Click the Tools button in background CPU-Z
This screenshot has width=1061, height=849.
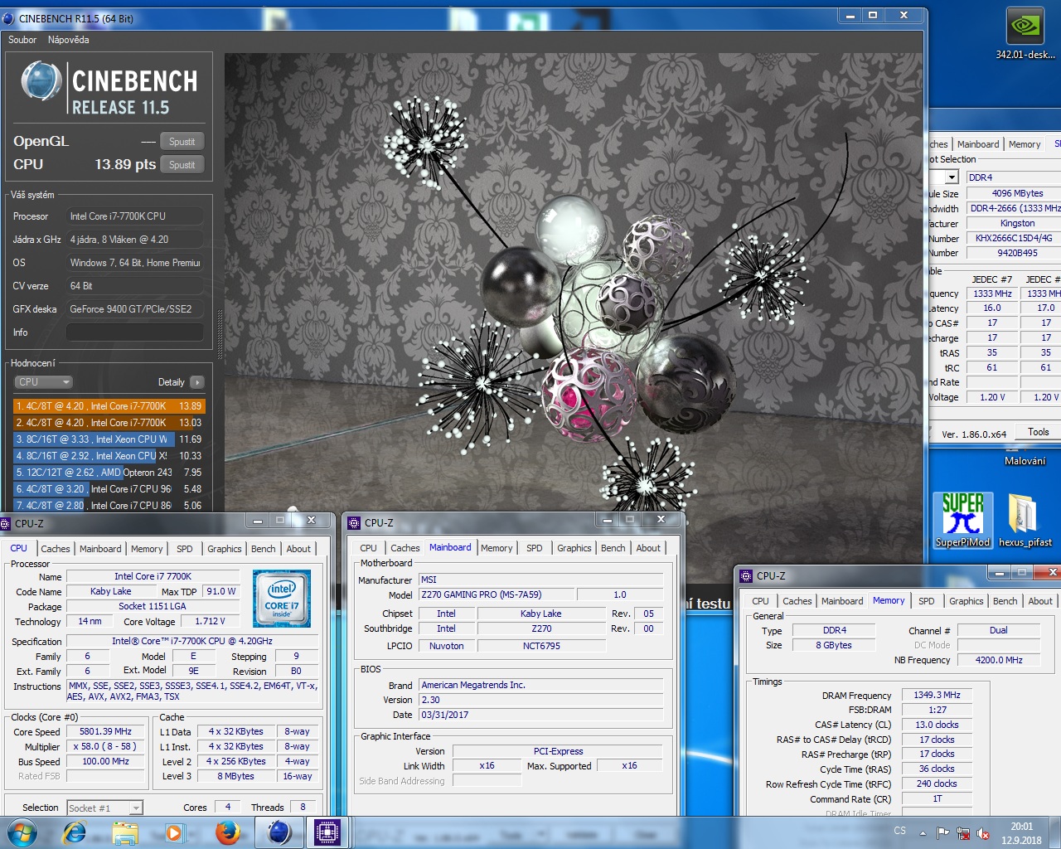(1039, 432)
